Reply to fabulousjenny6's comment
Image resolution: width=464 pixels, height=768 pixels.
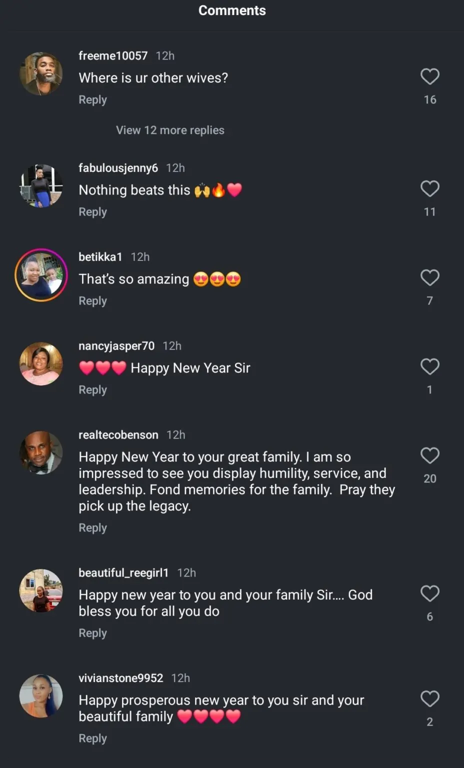point(92,211)
